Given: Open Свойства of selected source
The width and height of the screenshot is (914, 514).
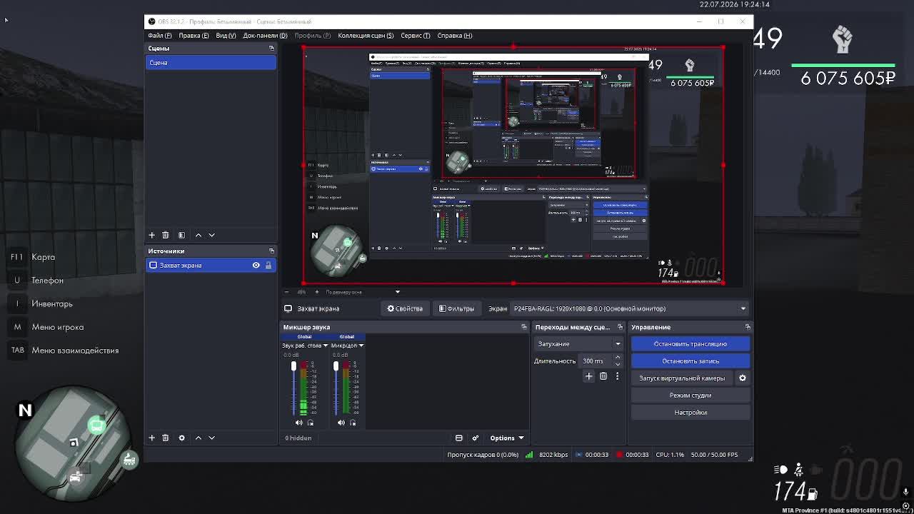Looking at the screenshot, I should 405,308.
